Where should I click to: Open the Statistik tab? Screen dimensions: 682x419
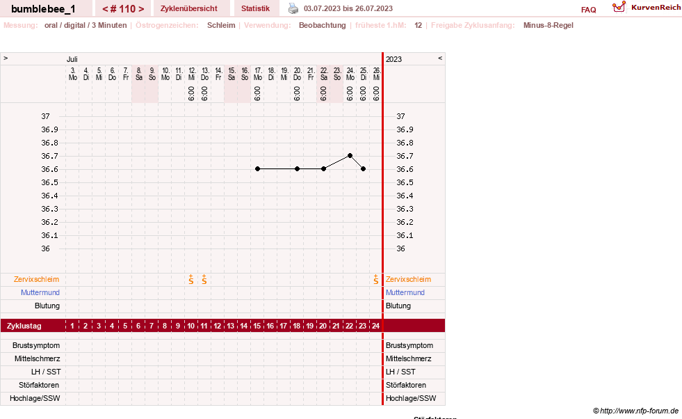[x=255, y=9]
